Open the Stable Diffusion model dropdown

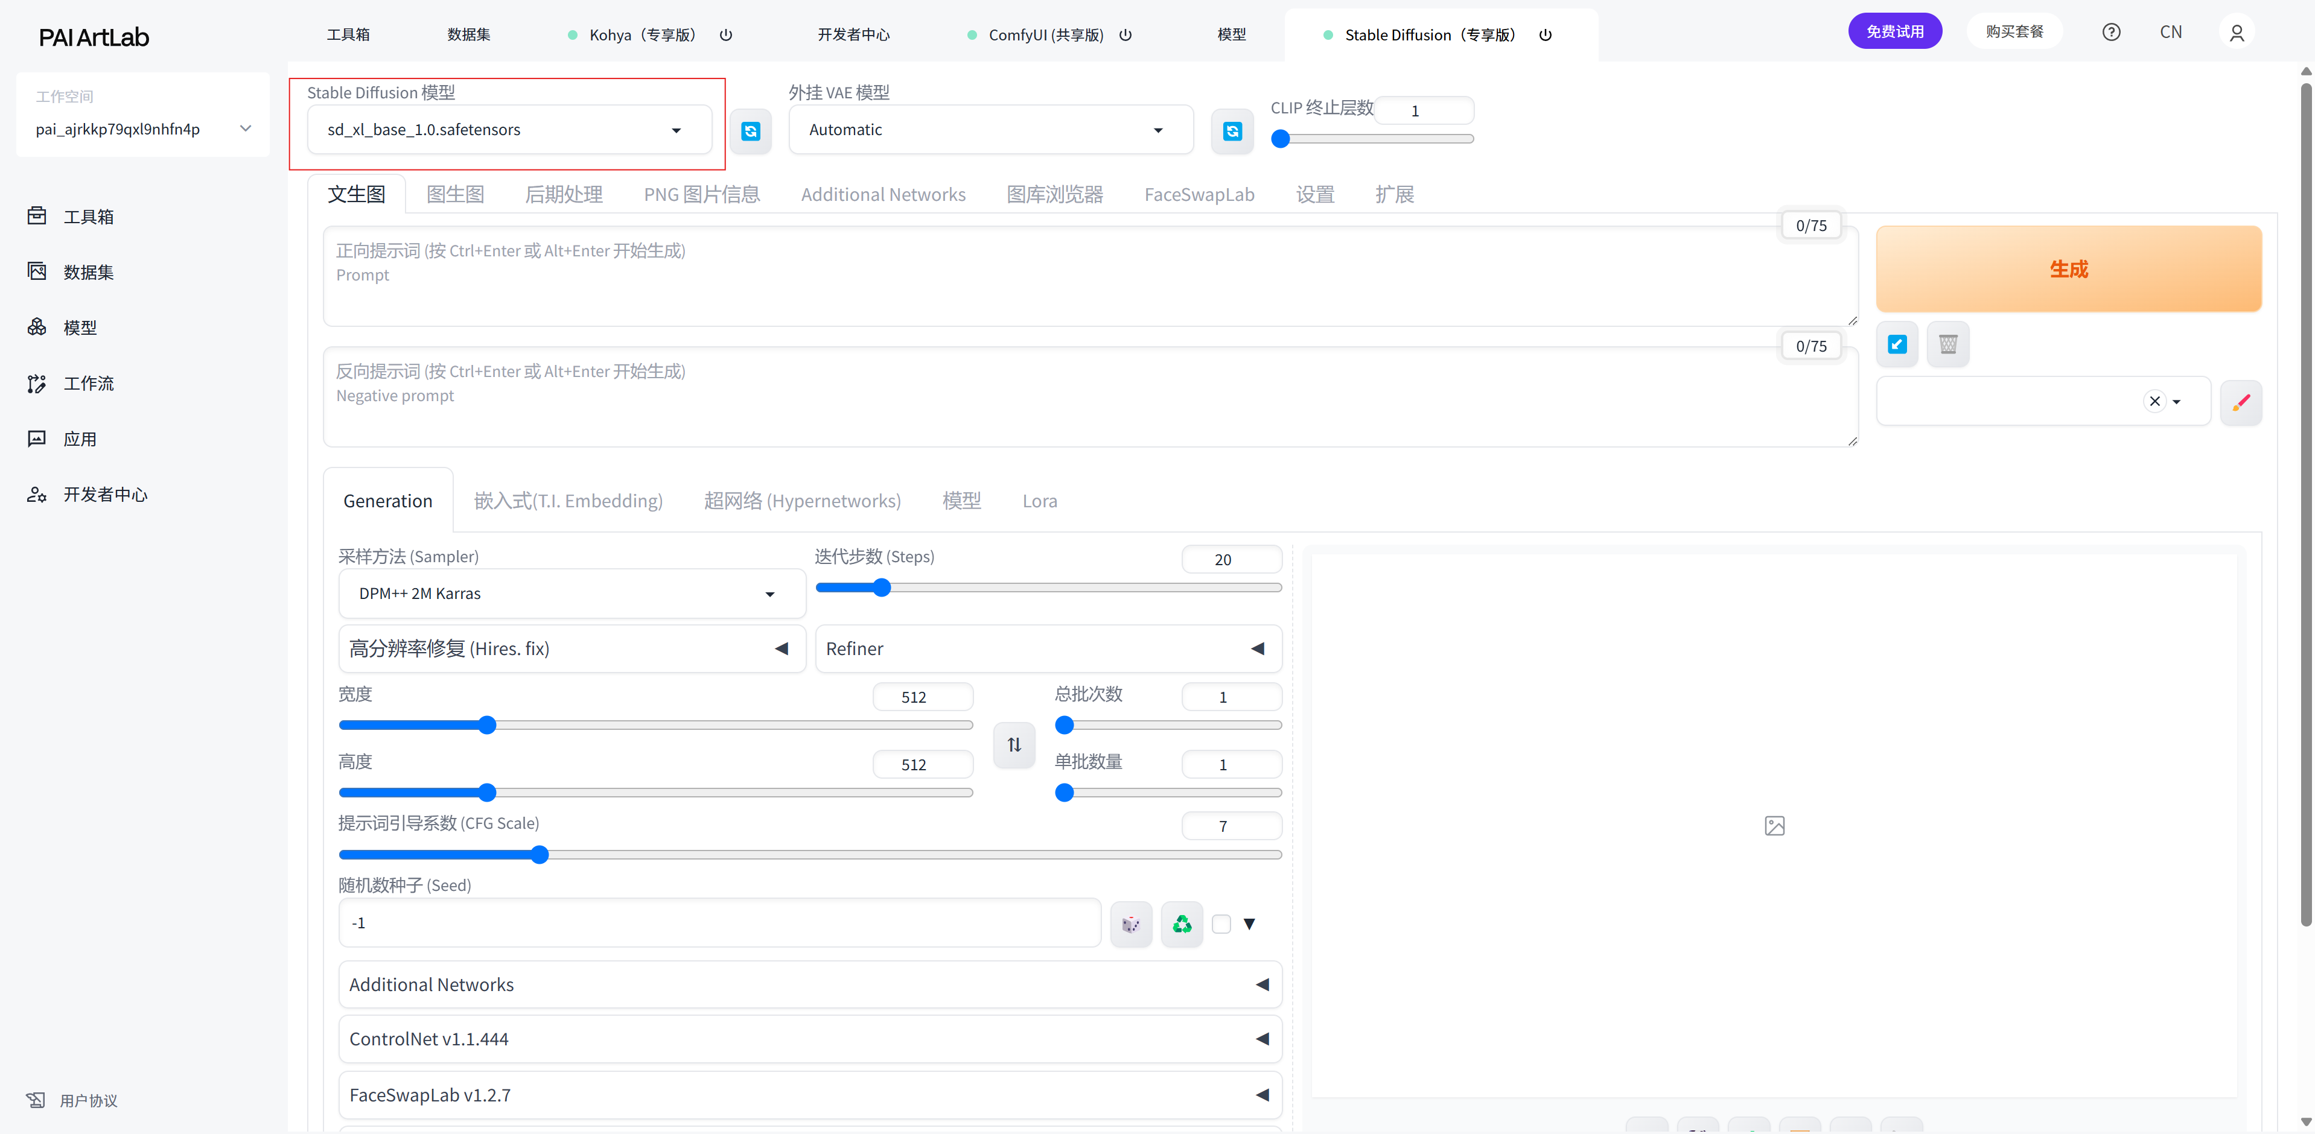click(509, 130)
